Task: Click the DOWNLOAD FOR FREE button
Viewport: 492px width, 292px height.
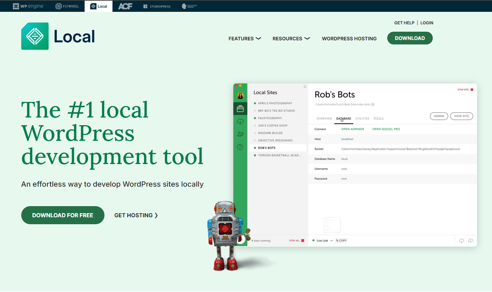Action: (63, 215)
